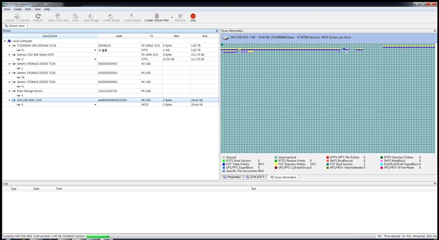The height and width of the screenshot is (240, 439).
Task: Open the dropdown arrow on the D: row
Action: [x=95, y=50]
